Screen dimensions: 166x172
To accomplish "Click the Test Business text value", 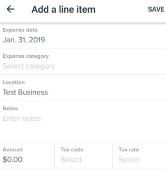I will coord(25,92).
